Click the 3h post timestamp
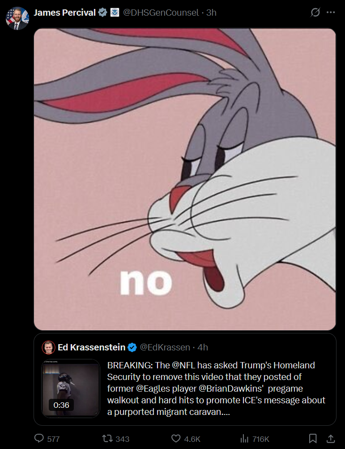 coord(211,13)
